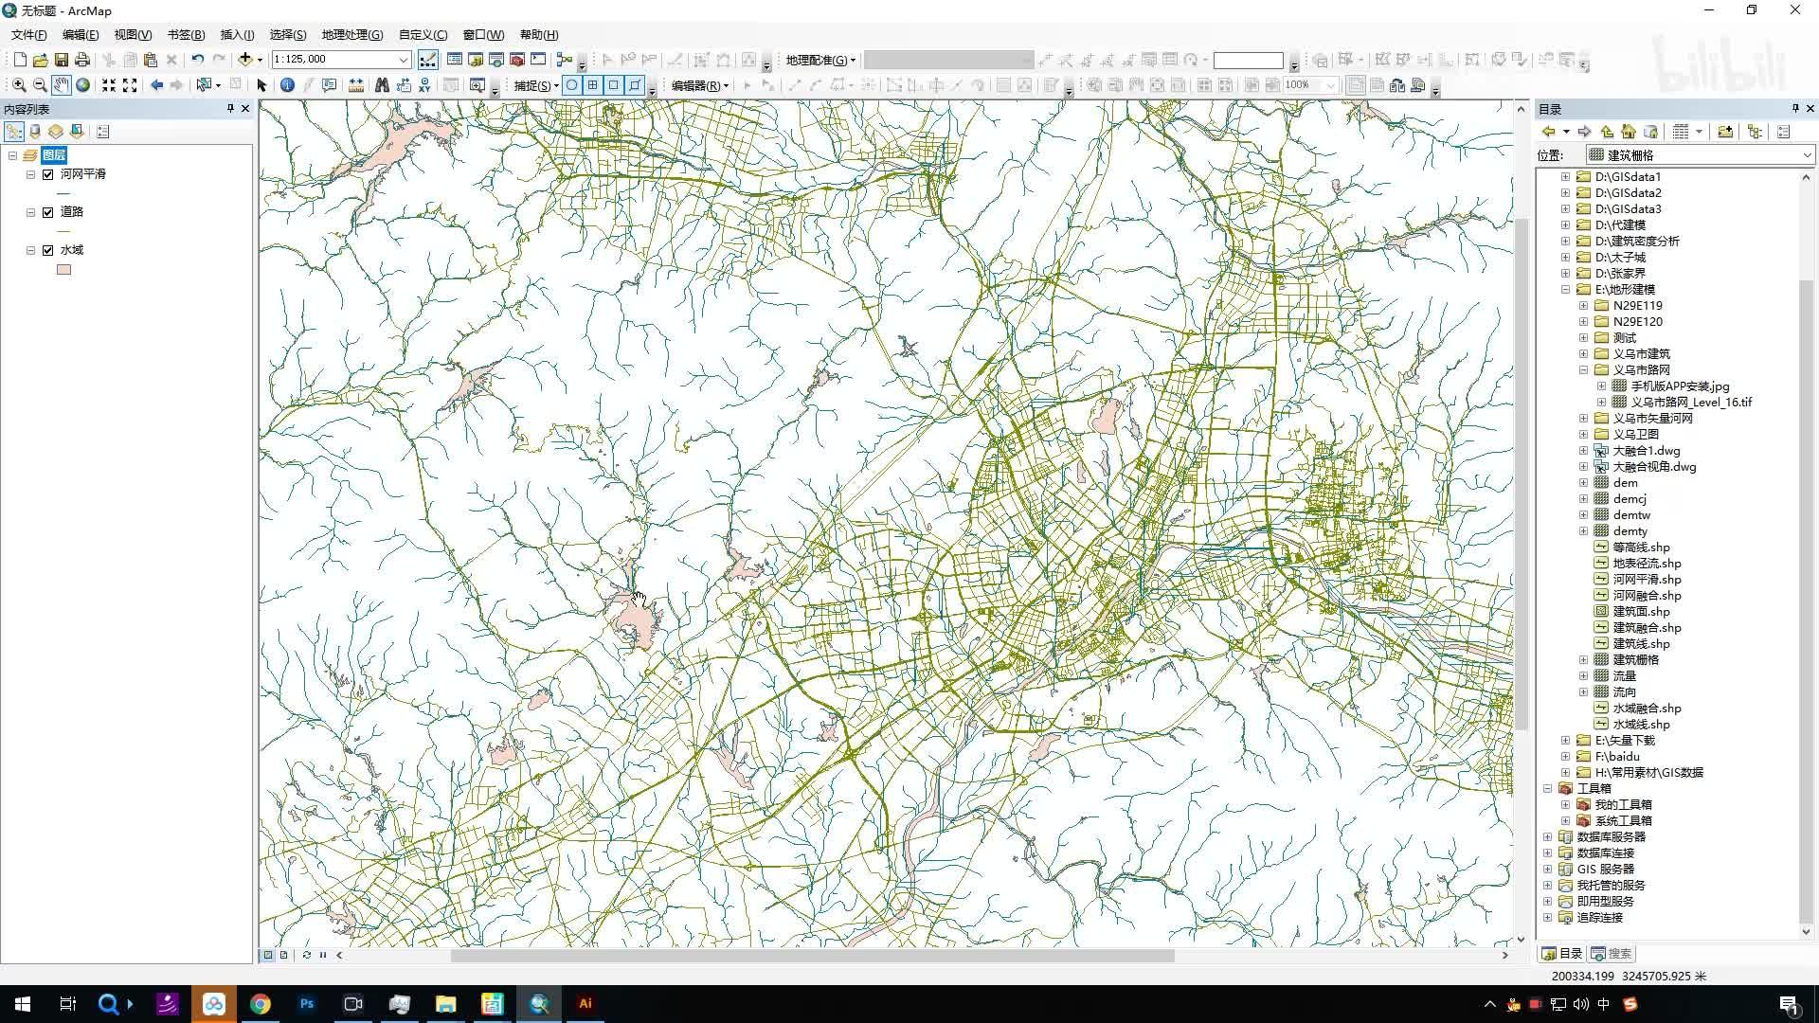Click the Add Data button
This screenshot has height=1023, width=1819.
[x=245, y=60]
